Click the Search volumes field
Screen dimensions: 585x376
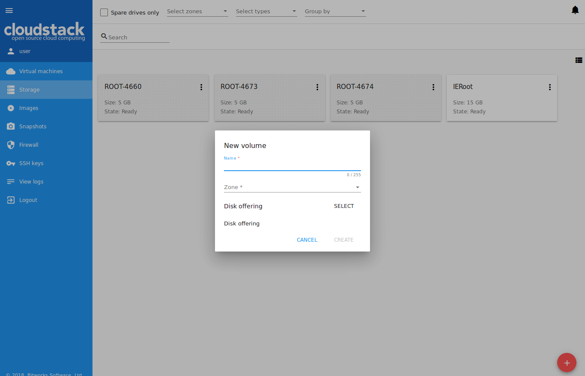pos(138,38)
